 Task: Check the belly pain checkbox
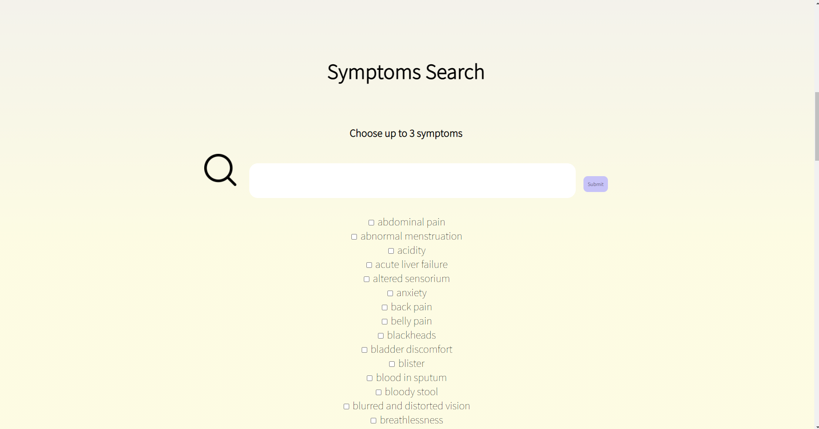384,321
